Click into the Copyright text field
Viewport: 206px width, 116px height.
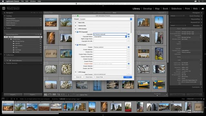110,34
